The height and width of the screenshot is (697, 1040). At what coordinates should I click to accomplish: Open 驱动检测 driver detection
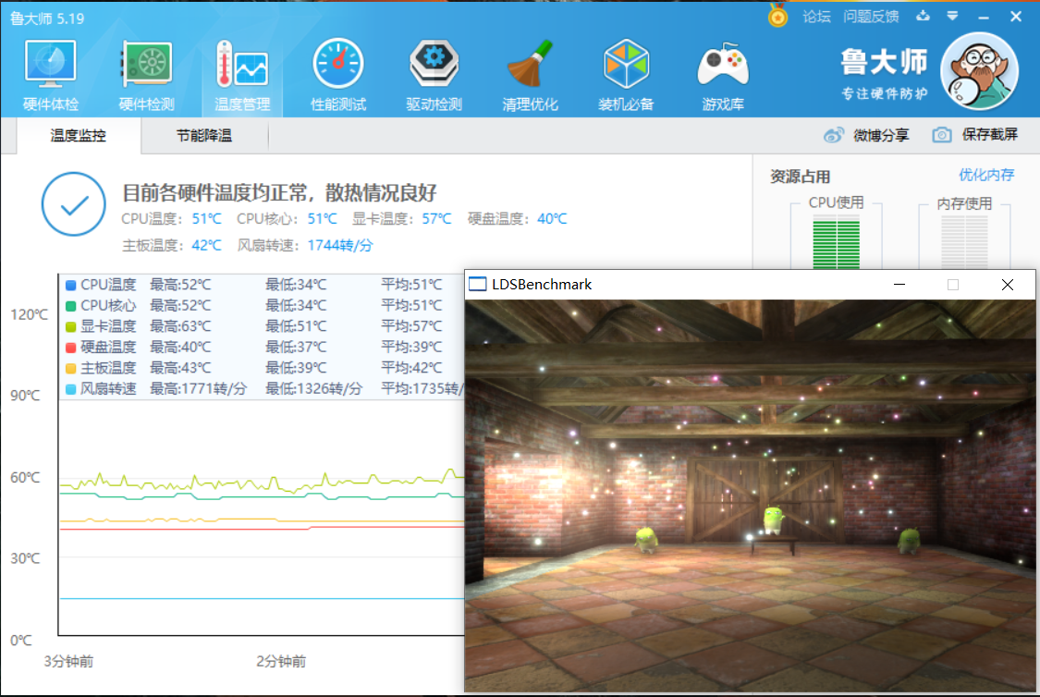434,75
